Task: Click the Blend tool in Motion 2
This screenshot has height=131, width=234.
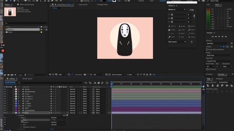Action: (182, 26)
